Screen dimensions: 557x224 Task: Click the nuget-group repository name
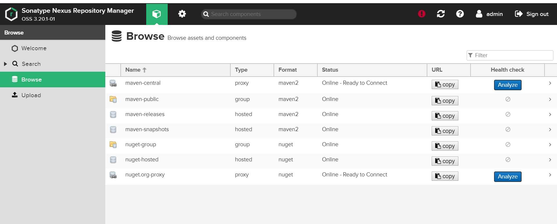click(x=141, y=144)
